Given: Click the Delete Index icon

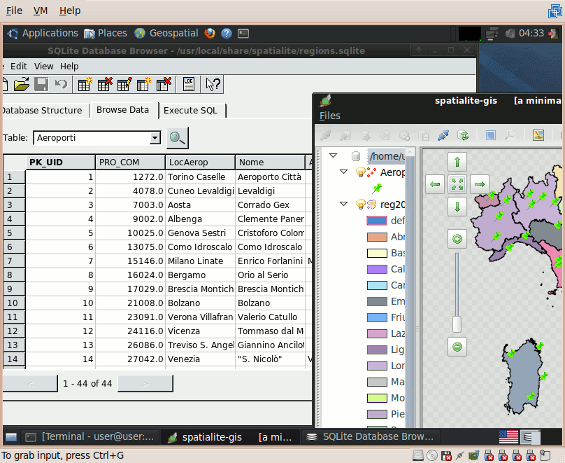Looking at the screenshot, I should point(164,85).
